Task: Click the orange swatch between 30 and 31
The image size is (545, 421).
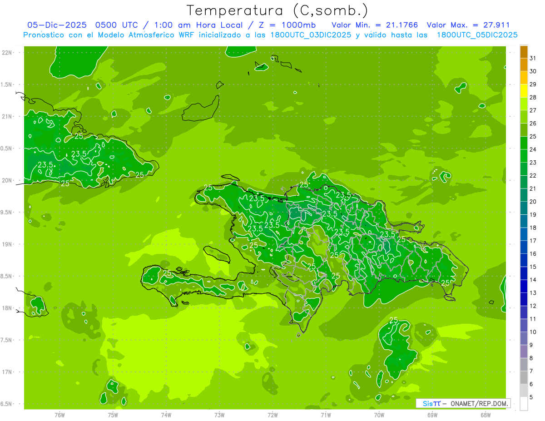Action: [x=524, y=64]
